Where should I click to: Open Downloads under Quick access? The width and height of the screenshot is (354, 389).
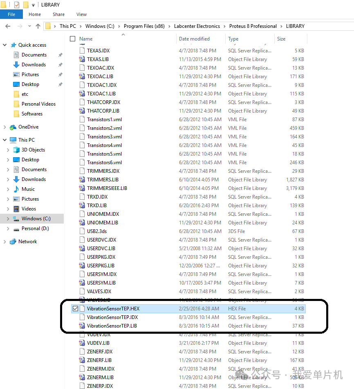coord(34,65)
